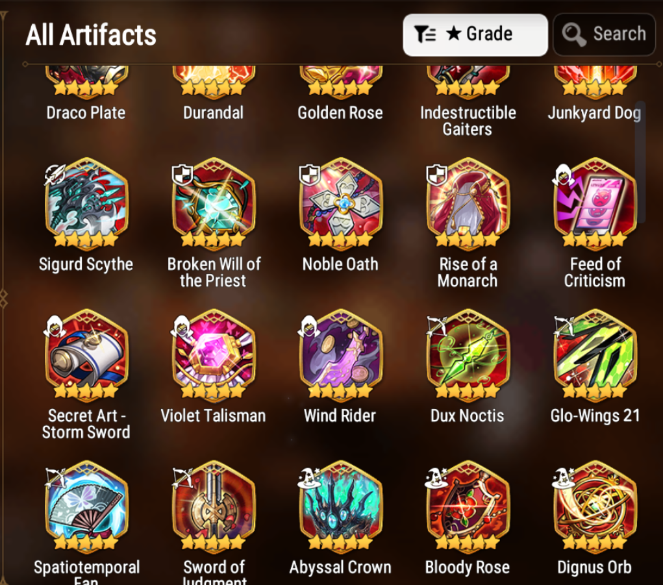Image resolution: width=663 pixels, height=585 pixels.
Task: Select the Spatiotemporal Fan artifact
Action: pos(86,506)
